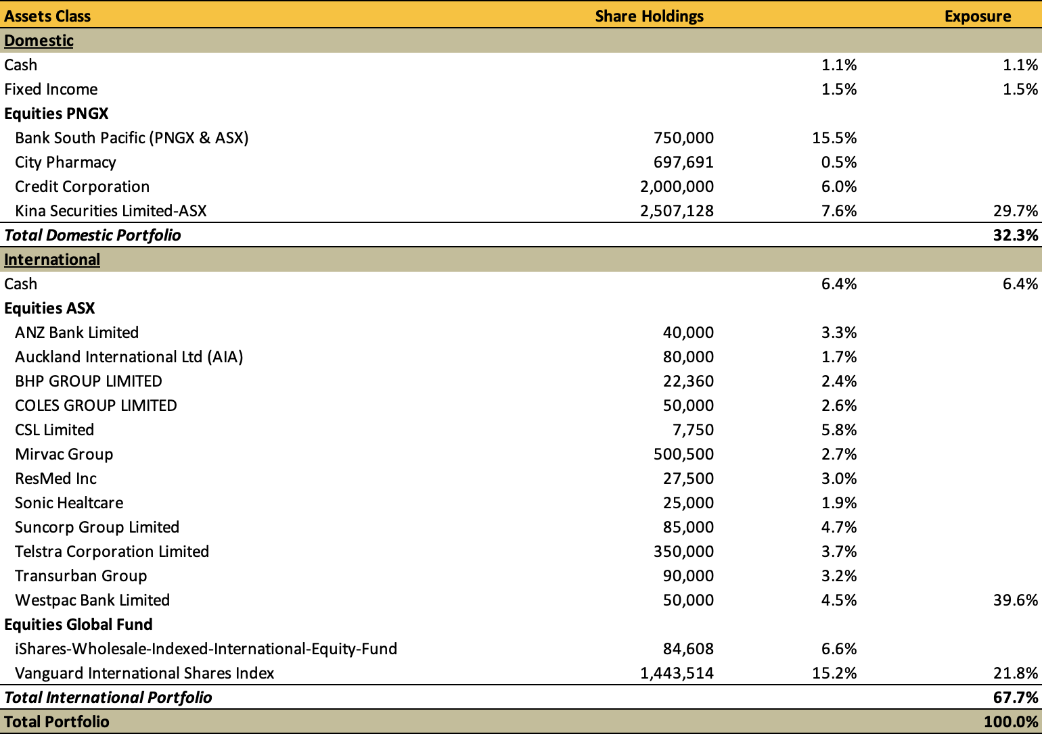Select the 350,000 holdings value
The width and height of the screenshot is (1042, 734).
click(683, 552)
